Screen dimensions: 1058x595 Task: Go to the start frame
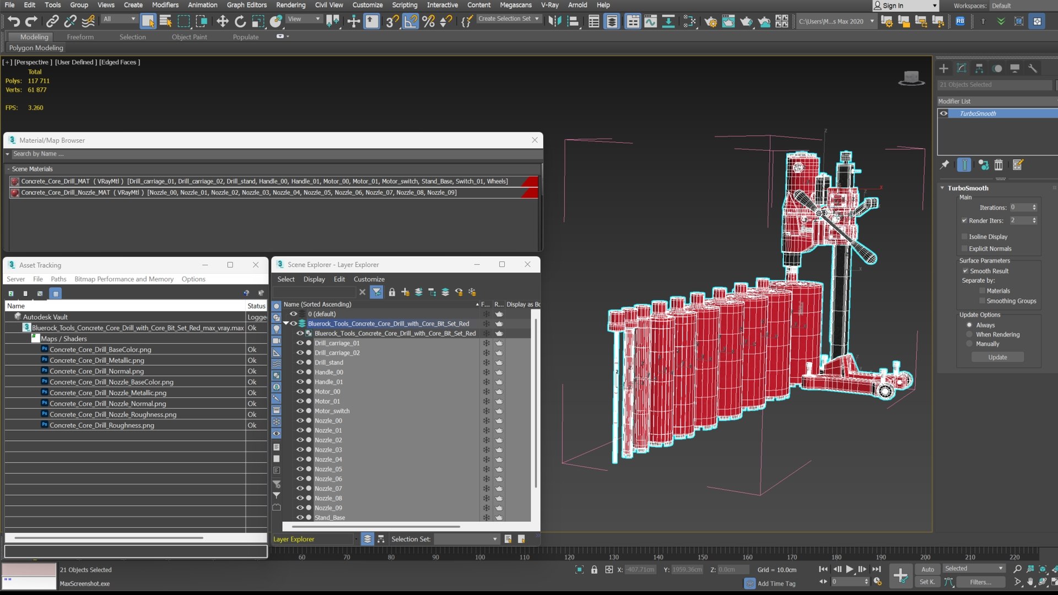[x=823, y=570]
